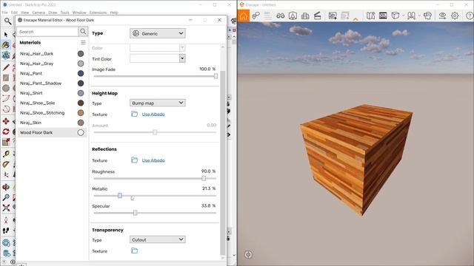
Task: Select the SketchUp Line pencil tool
Action: tap(6, 67)
